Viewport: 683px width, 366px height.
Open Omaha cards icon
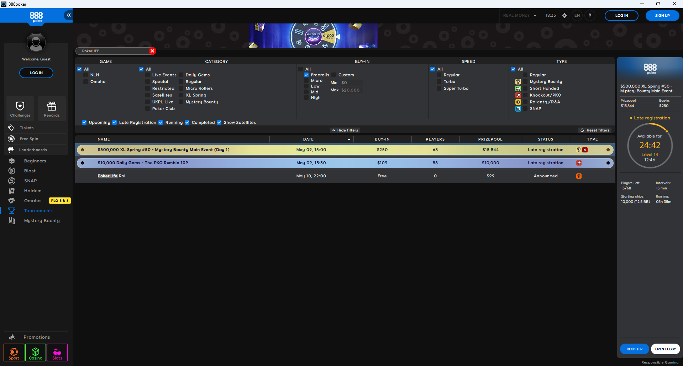pos(12,201)
